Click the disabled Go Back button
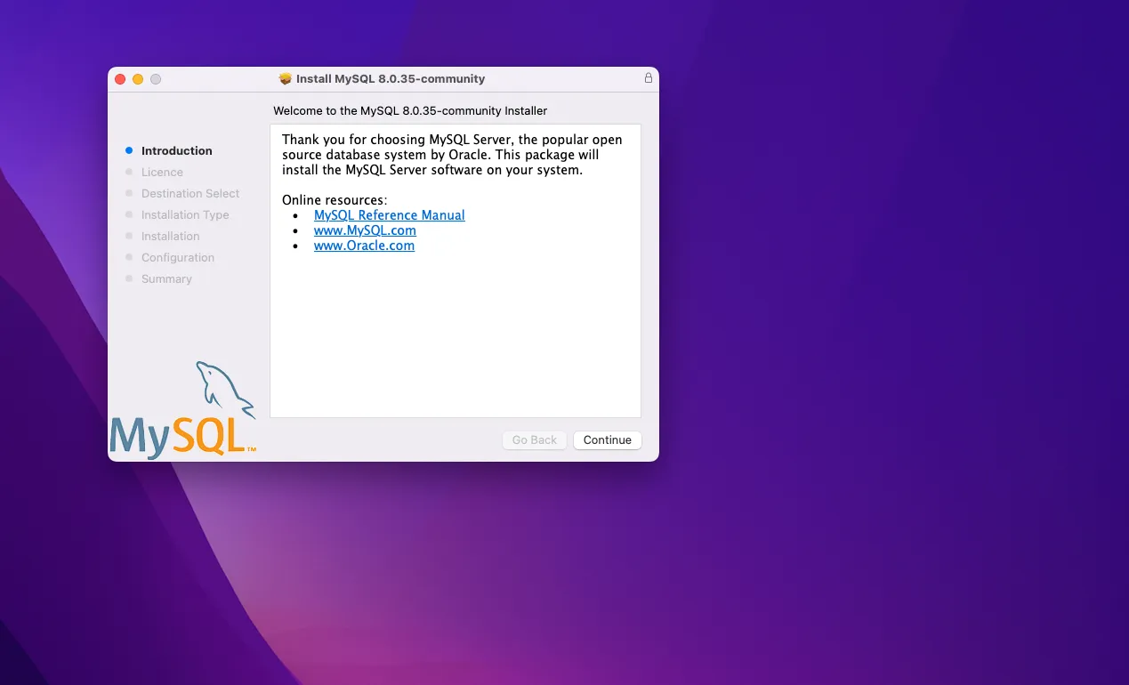1129x685 pixels. pyautogui.click(x=534, y=440)
